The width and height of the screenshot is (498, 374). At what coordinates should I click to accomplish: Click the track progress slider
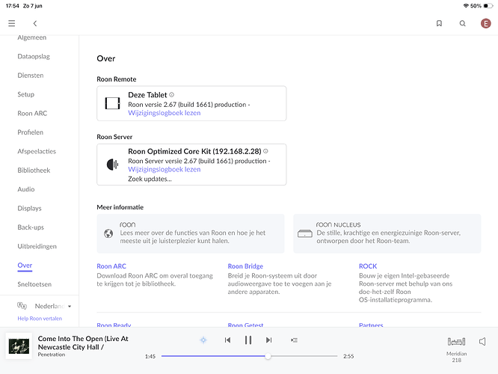[249, 356]
